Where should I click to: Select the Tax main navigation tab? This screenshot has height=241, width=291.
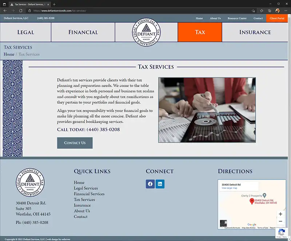[200, 32]
